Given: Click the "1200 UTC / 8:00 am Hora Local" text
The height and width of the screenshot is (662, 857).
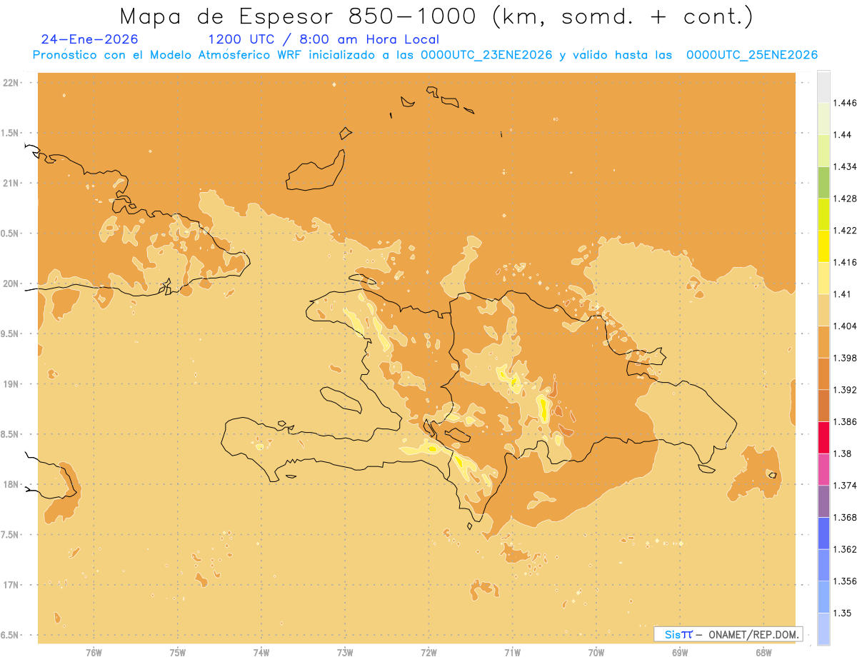Looking at the screenshot, I should pos(324,40).
